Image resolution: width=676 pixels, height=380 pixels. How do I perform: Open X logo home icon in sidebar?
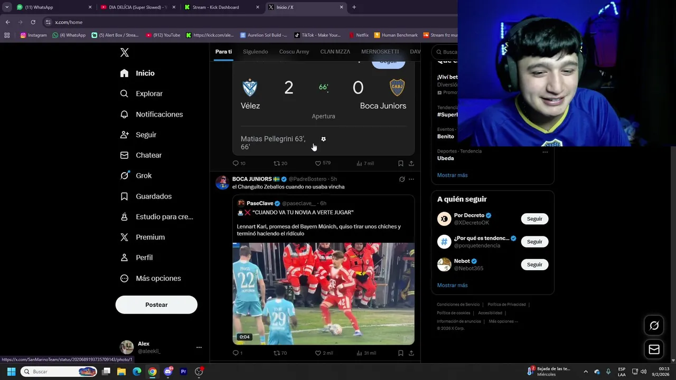pyautogui.click(x=125, y=52)
